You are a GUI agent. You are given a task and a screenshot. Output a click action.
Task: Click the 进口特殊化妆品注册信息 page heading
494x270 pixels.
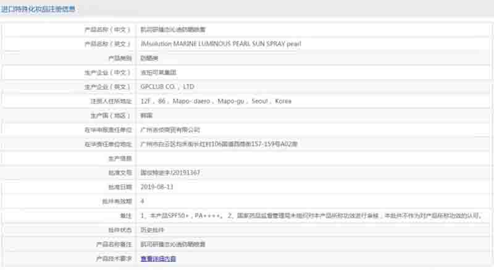[x=38, y=9]
